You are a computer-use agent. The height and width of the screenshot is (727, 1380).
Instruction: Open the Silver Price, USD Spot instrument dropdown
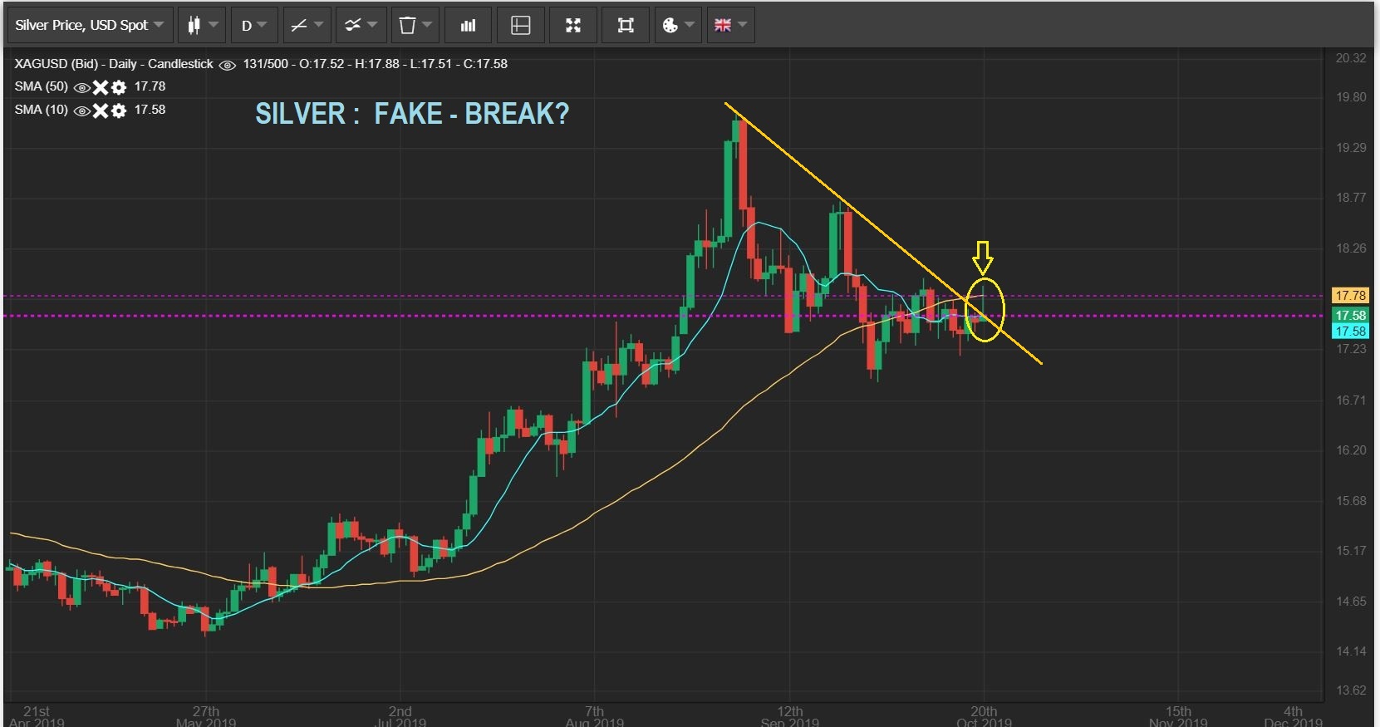[x=90, y=25]
